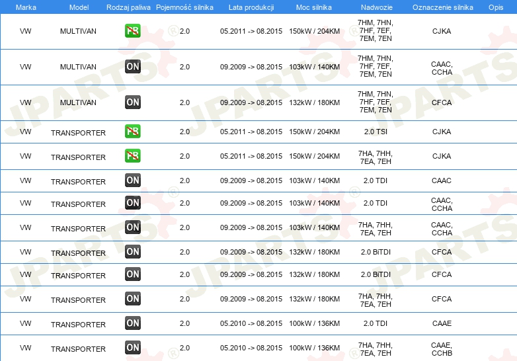Screen dimensions: 517x361
Task: Click the ON diesel icon for Multivan 180KM
Action: coord(133,102)
